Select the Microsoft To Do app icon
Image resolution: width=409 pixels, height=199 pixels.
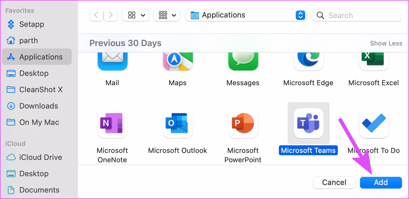374,123
